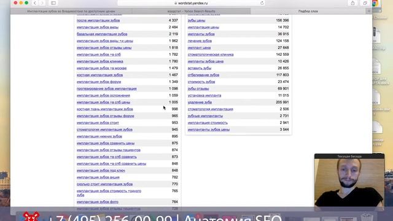Open right column link имплантация цены

click(203, 27)
